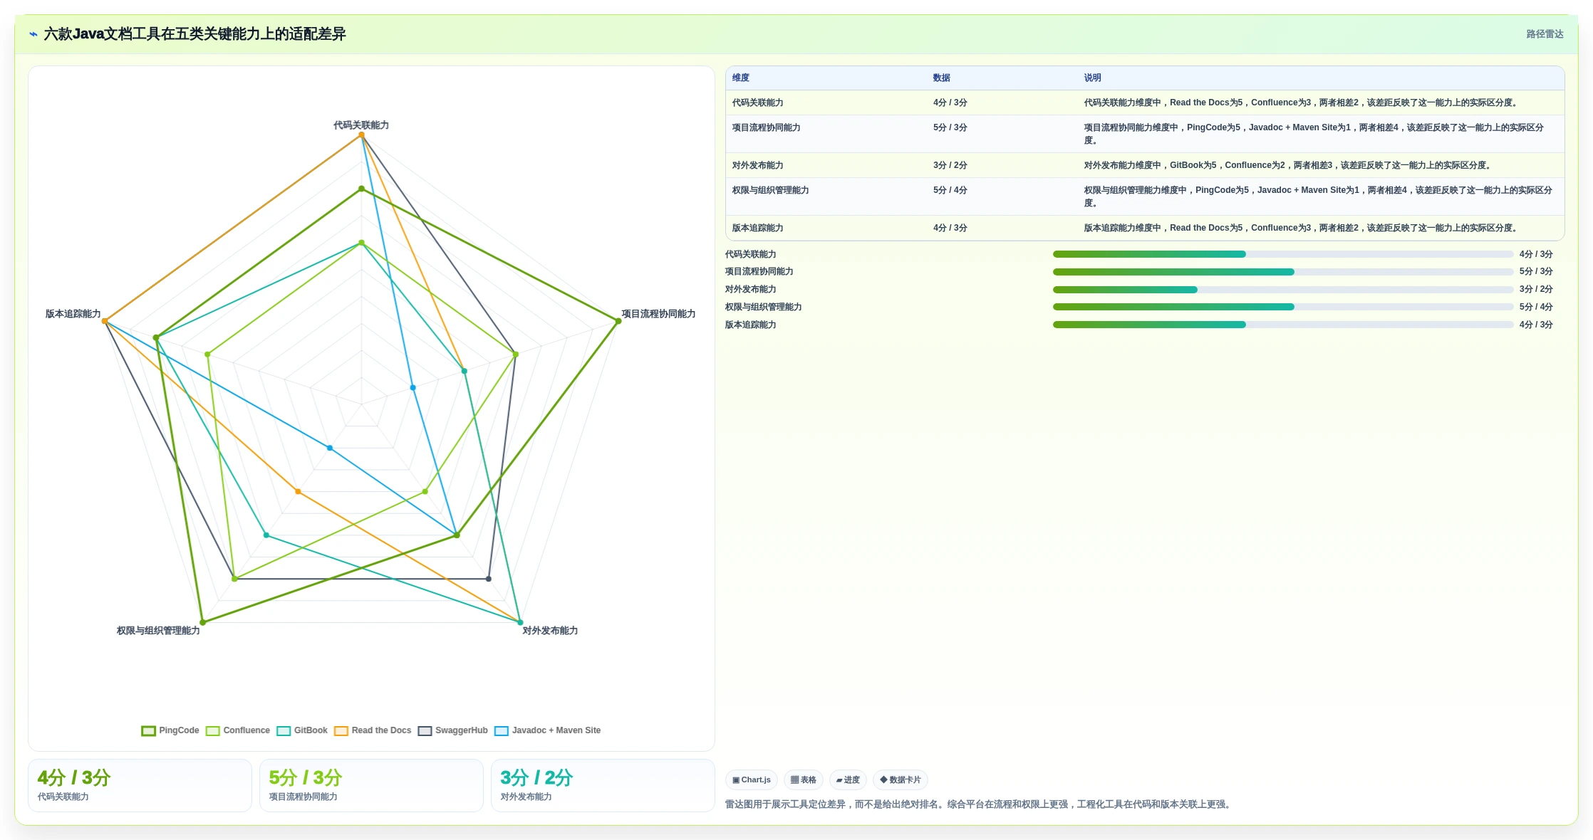Toggle Confluence series in chart legend

pyautogui.click(x=238, y=730)
